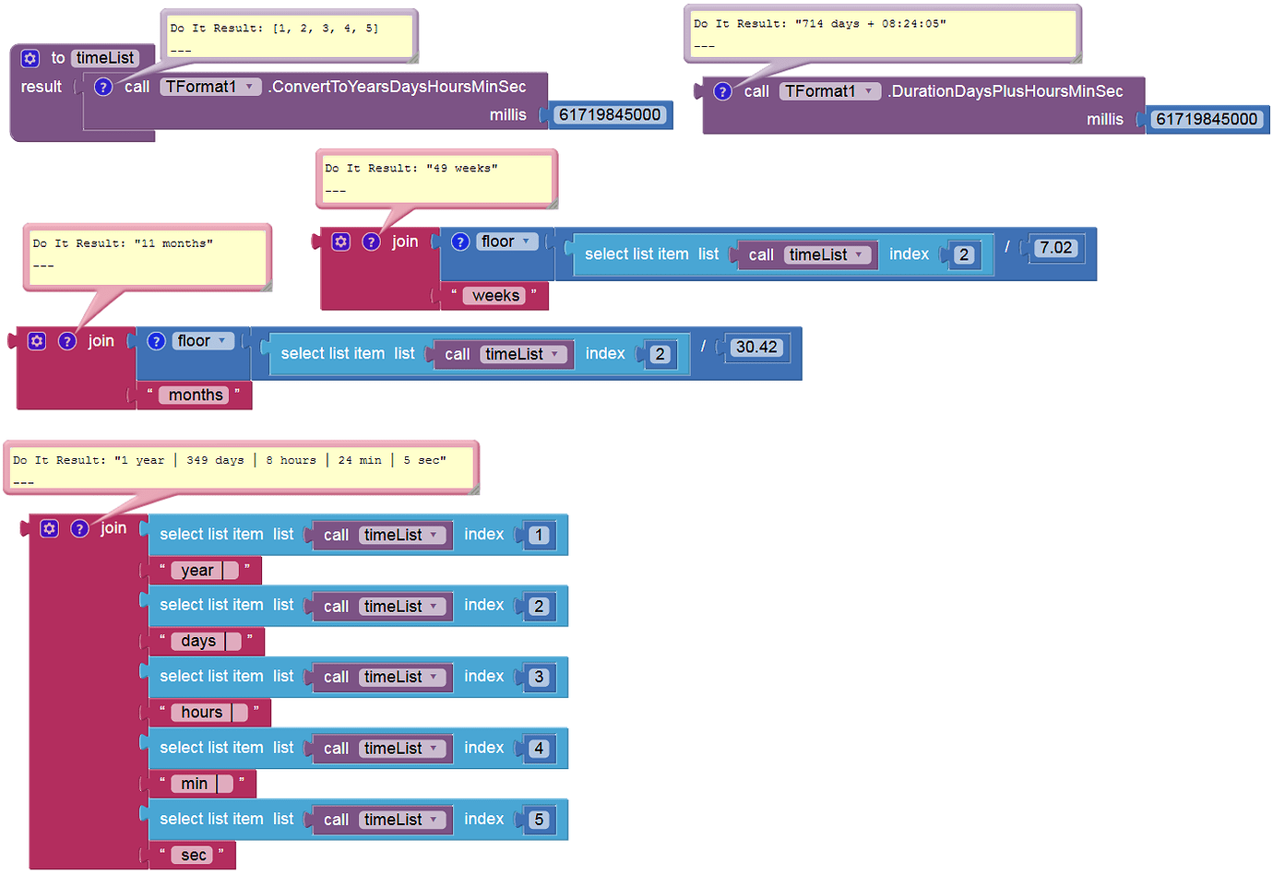Click the "result" label on the timeList procedure
The width and height of the screenshot is (1273, 874).
(x=42, y=87)
